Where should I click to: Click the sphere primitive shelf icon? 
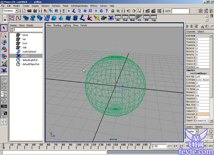tap(54, 18)
